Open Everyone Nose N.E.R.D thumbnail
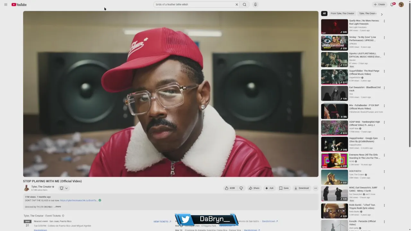Viewport: 411px width, 231px height. click(x=334, y=160)
